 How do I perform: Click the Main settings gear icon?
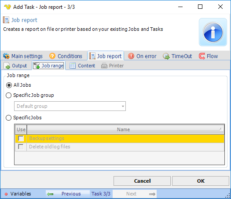(6, 56)
